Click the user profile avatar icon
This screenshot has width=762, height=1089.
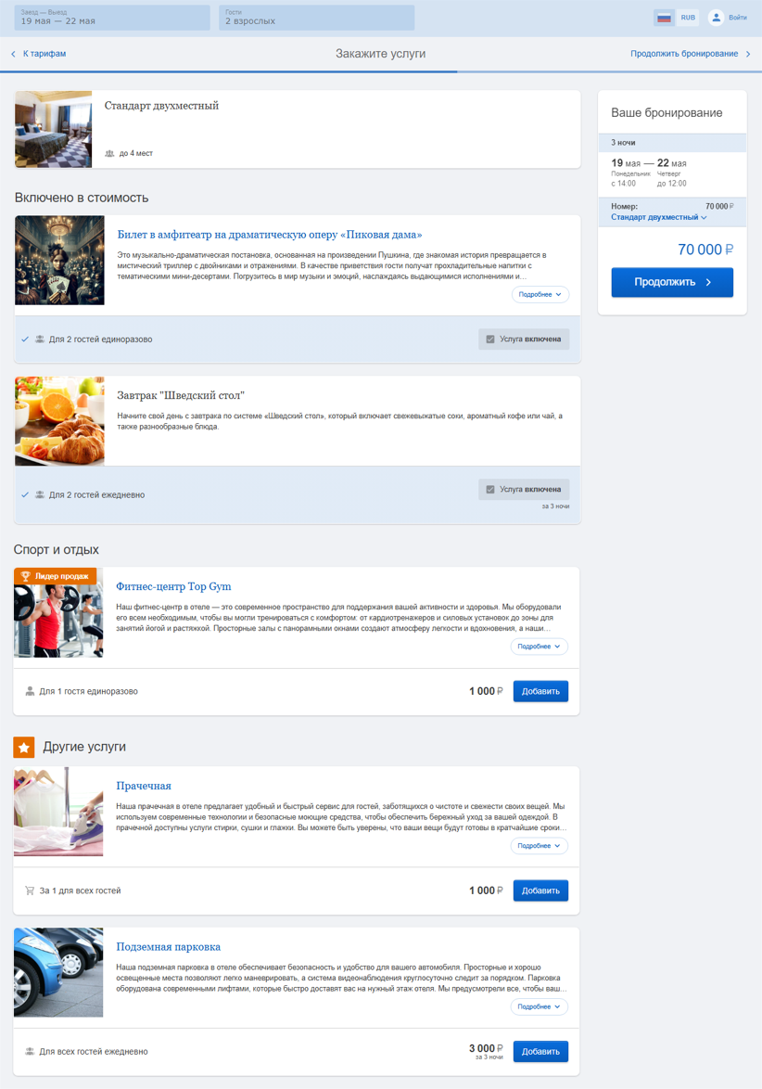(716, 18)
